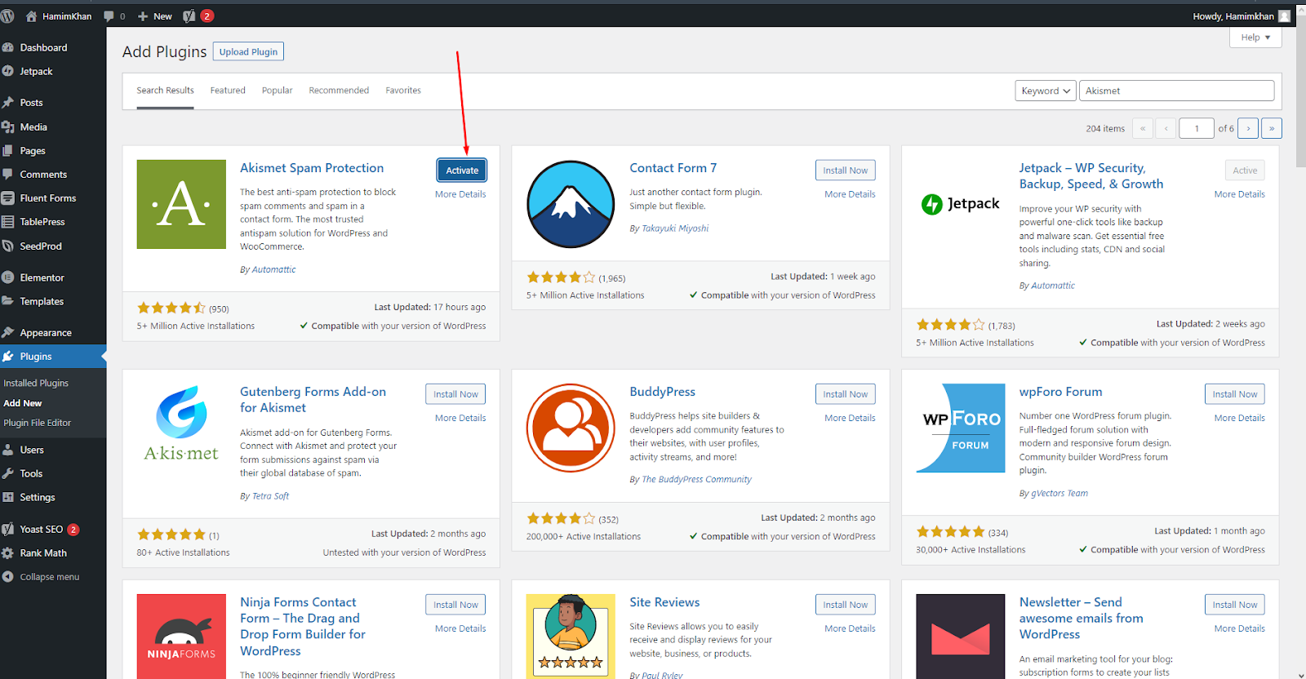Install the BuddyPress plugin

[x=846, y=394]
